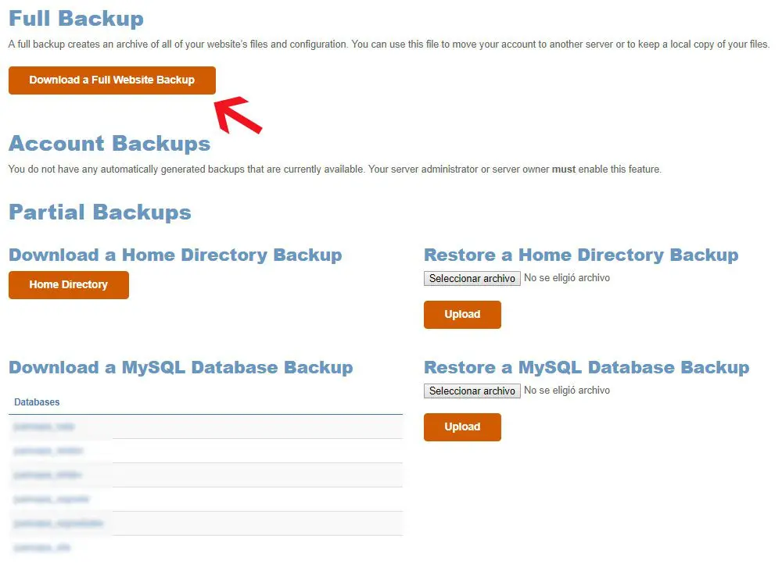Click Upload under Restore a MySQL Database Backup
The width and height of the screenshot is (782, 571).
coord(462,426)
